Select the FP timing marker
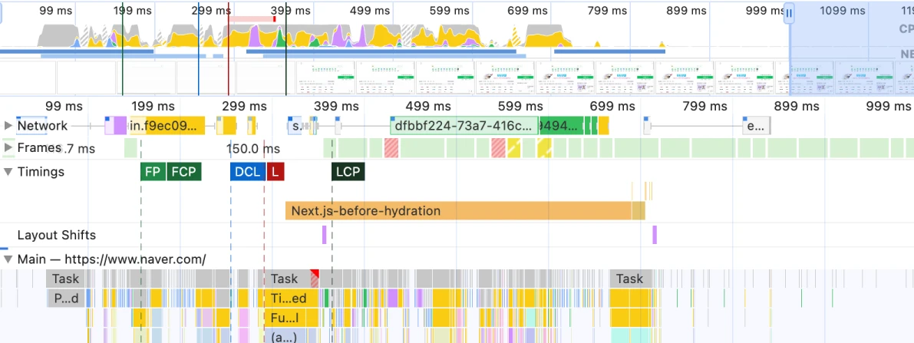Image resolution: width=914 pixels, height=343 pixels. [153, 172]
